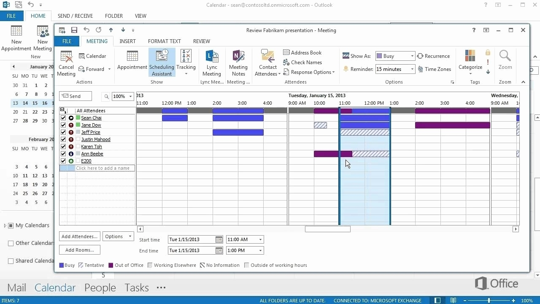
Task: Collapse the meeting ribbon
Action: (x=523, y=82)
